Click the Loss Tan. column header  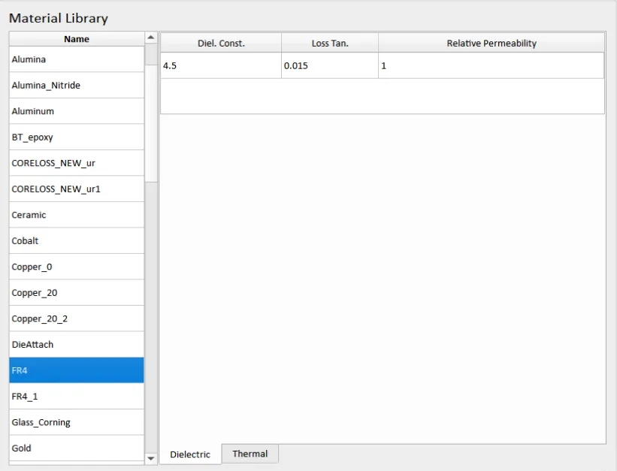330,44
